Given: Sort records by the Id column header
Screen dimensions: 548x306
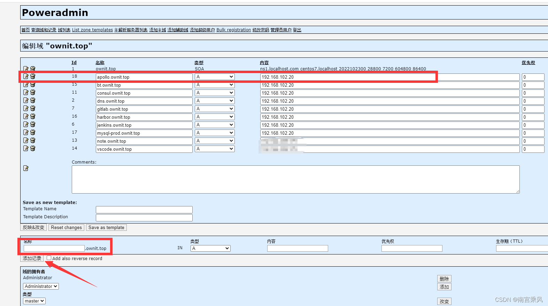Looking at the screenshot, I should (74, 63).
